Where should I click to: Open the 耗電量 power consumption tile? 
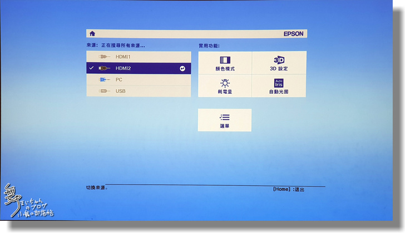coord(225,86)
